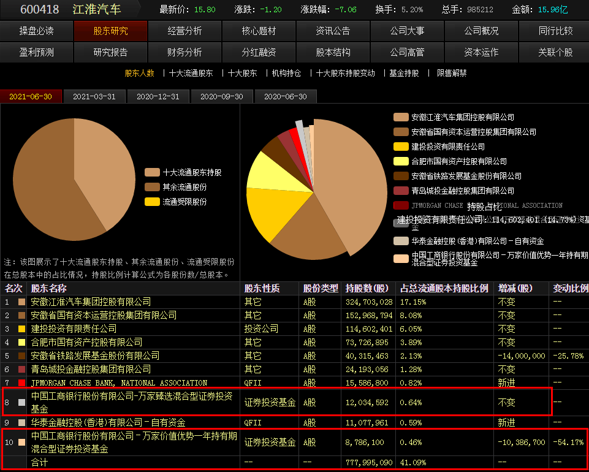The width and height of the screenshot is (589, 472).
Task: Click legend swatch for 安徽省铁路发展基金股份有限公司
Action: click(401, 176)
